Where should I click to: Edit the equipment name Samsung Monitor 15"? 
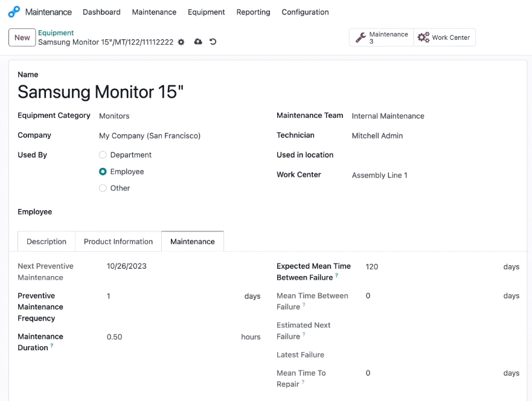(x=100, y=92)
